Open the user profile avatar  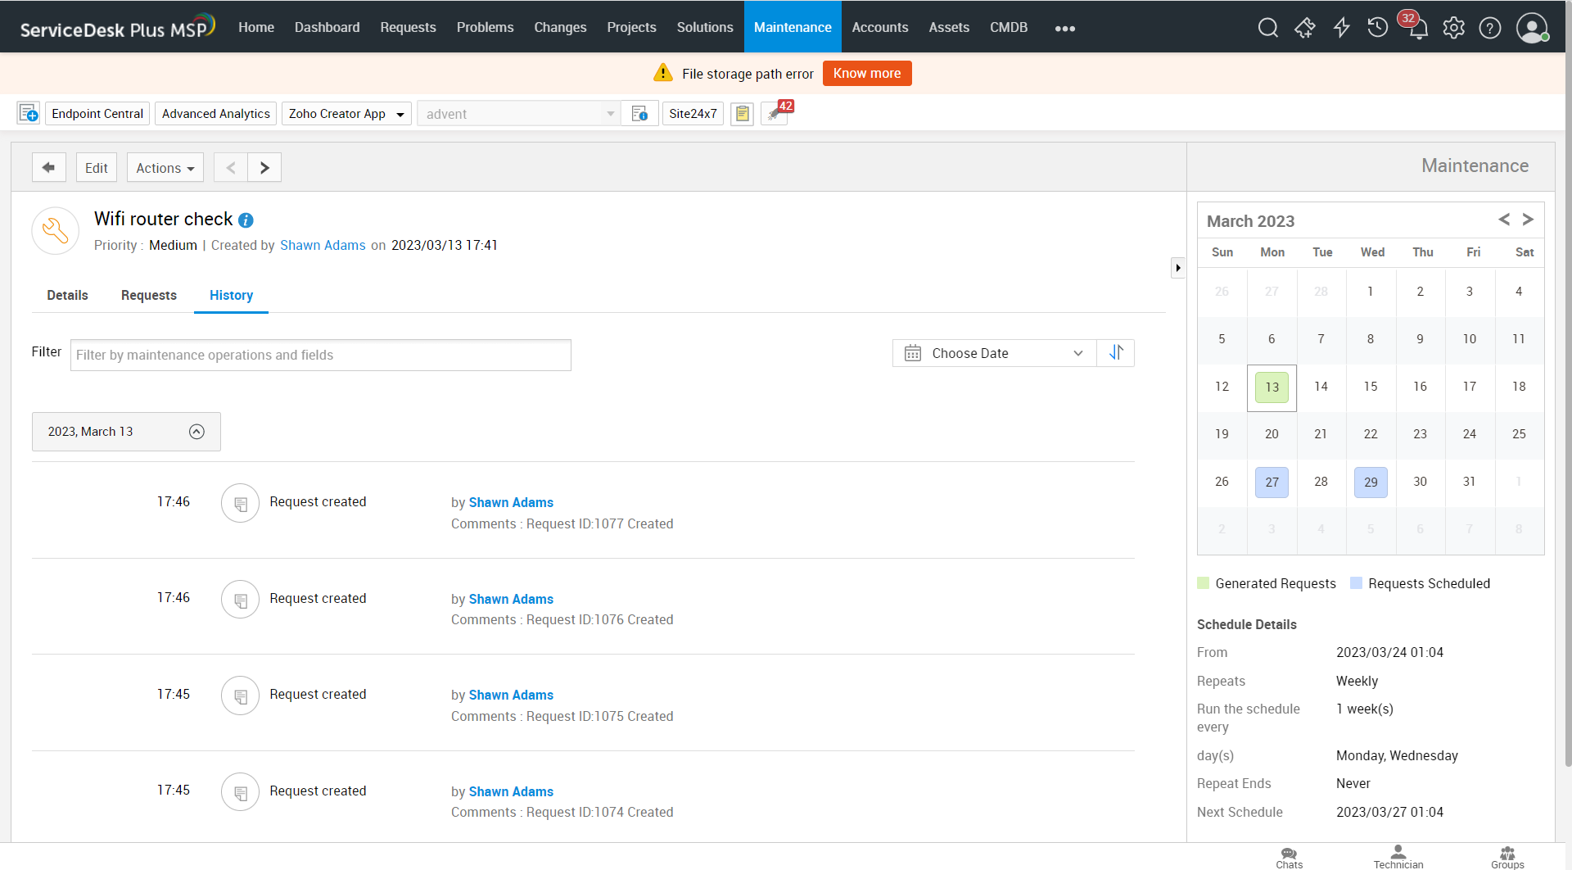(1532, 28)
